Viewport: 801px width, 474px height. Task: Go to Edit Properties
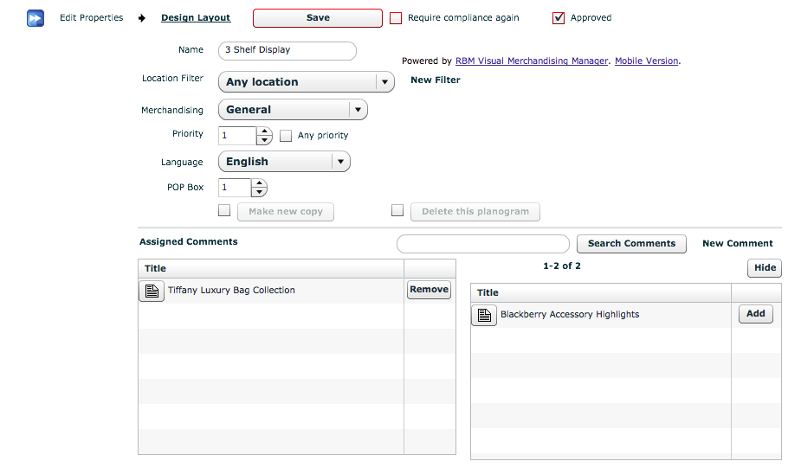(91, 18)
